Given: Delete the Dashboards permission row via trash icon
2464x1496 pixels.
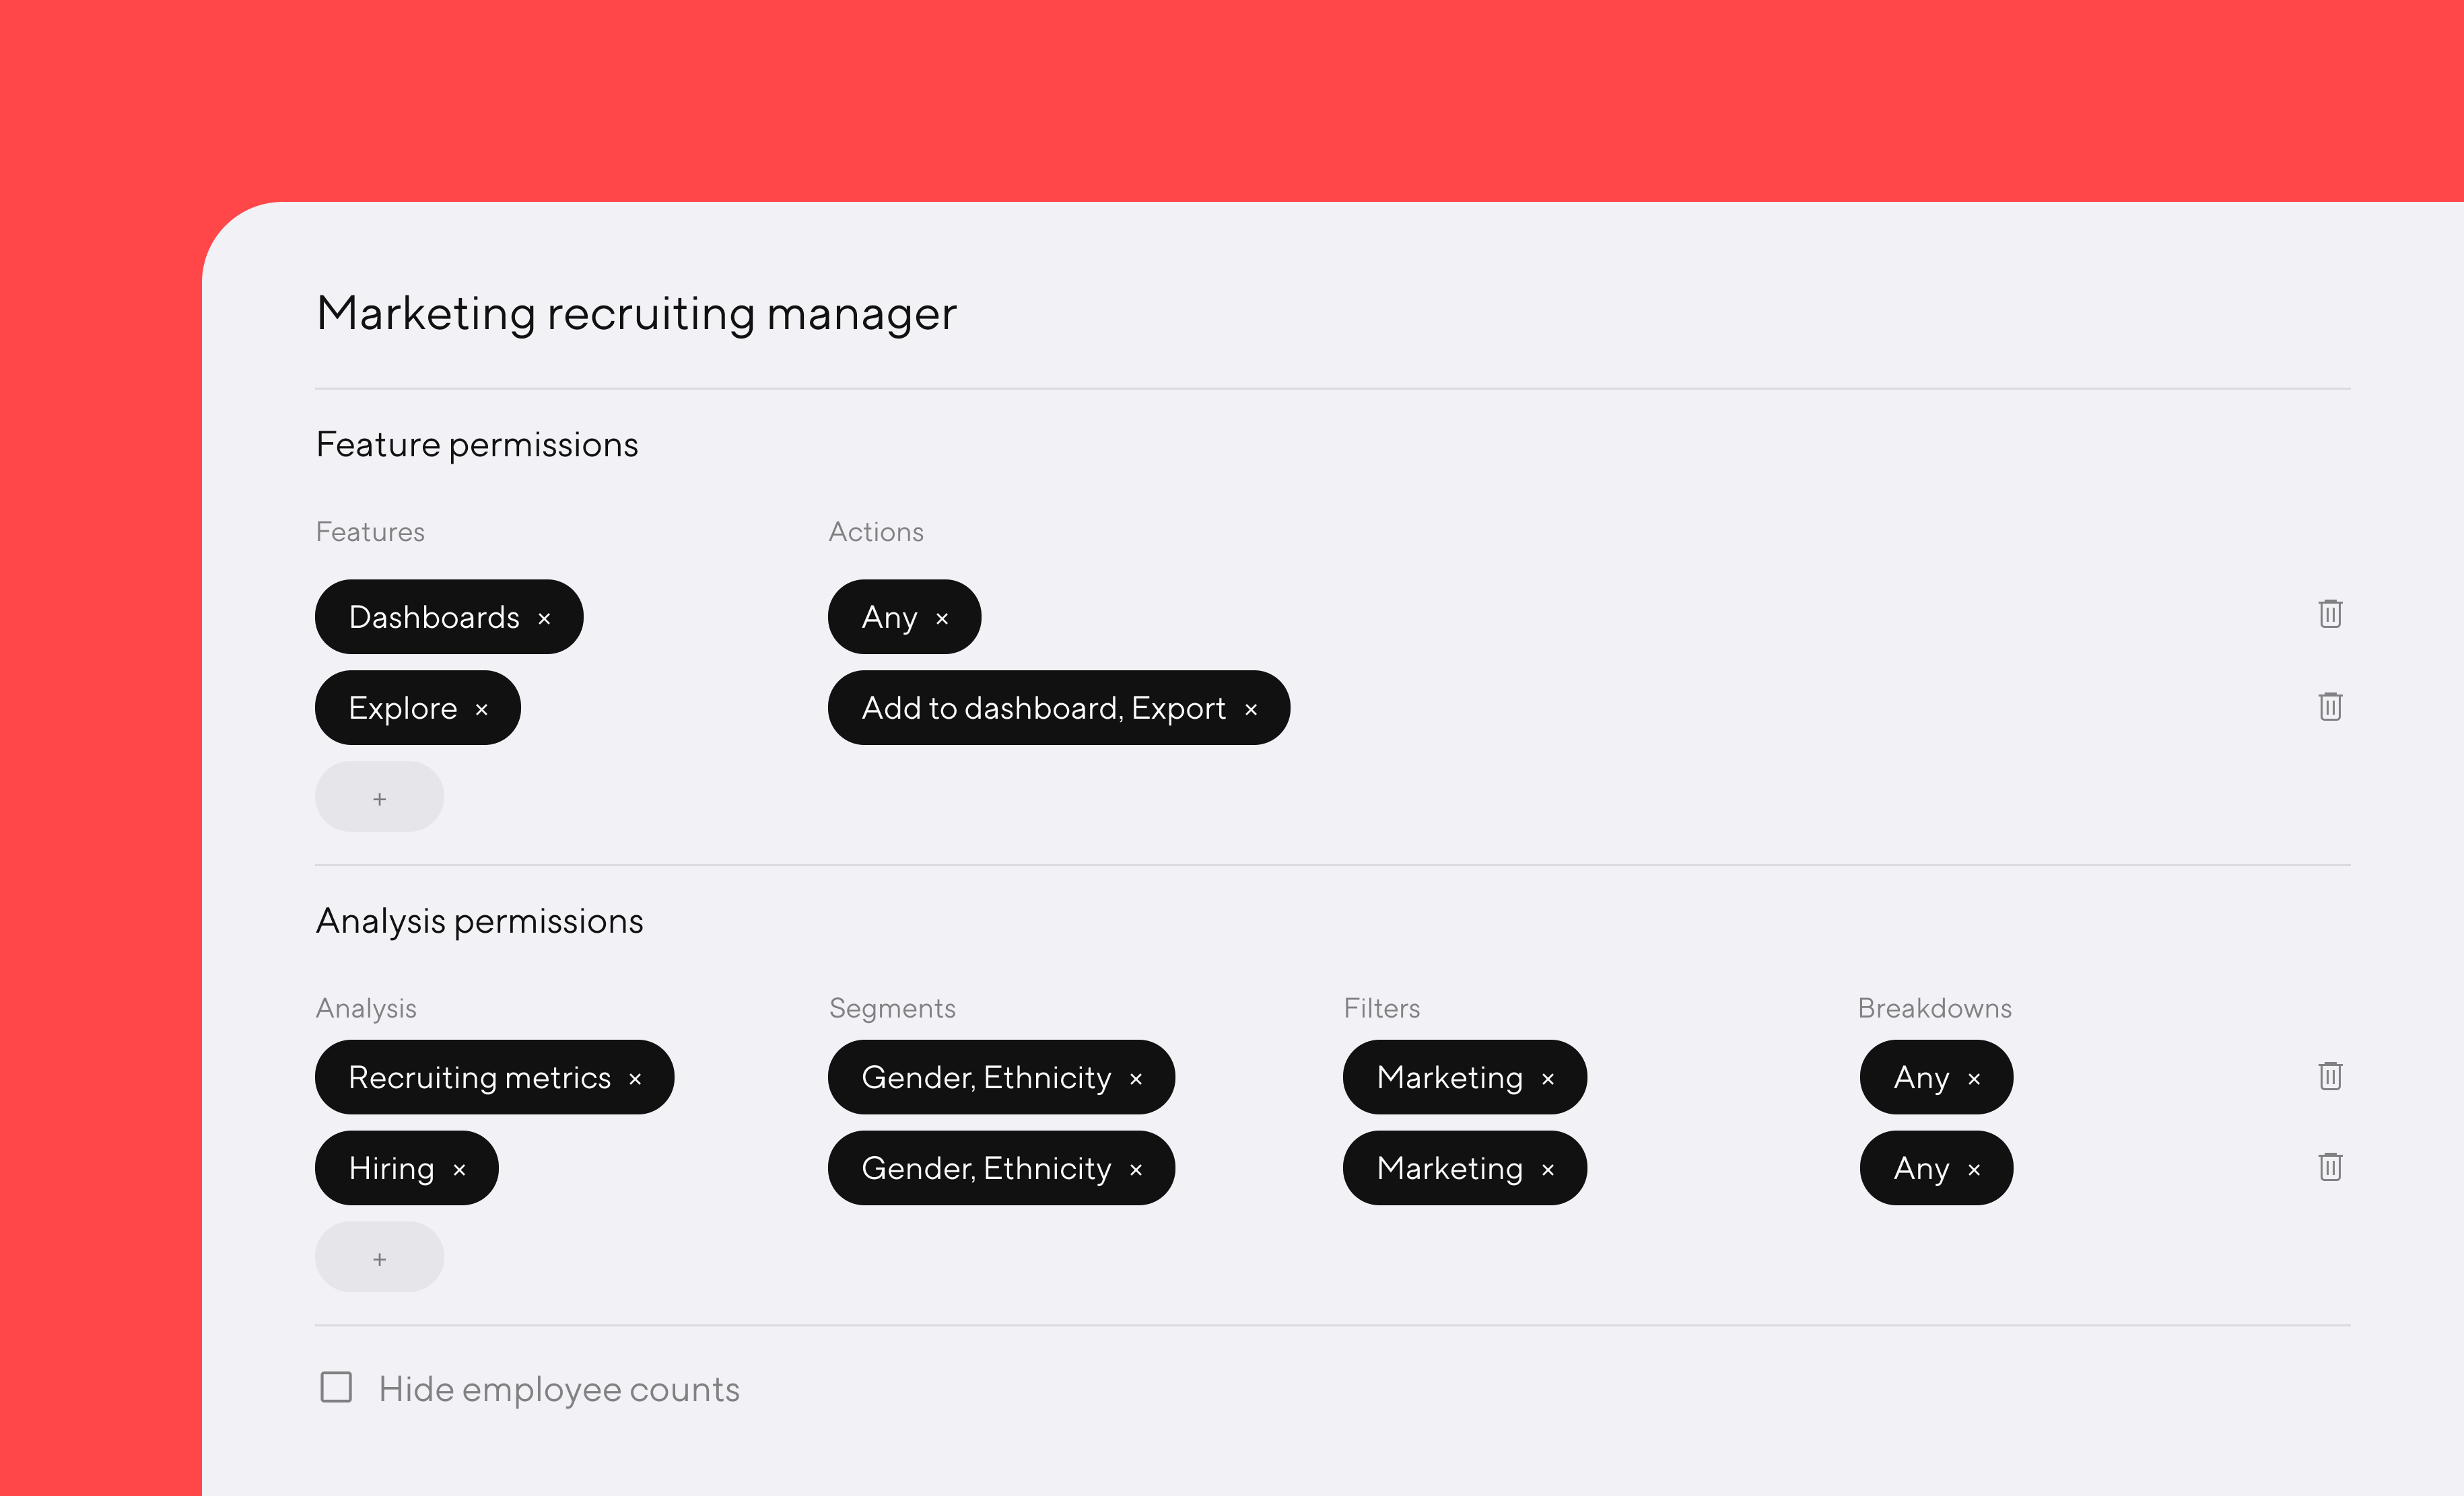Looking at the screenshot, I should [2330, 614].
